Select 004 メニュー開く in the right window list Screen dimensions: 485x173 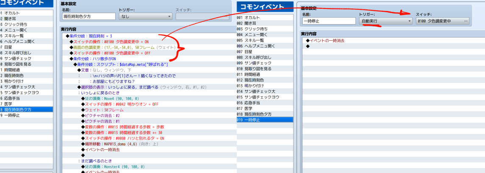pyautogui.click(x=265, y=35)
